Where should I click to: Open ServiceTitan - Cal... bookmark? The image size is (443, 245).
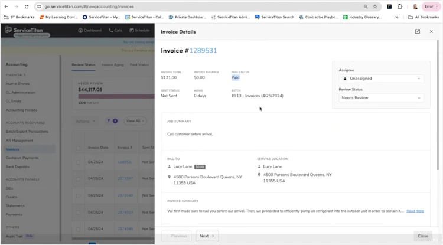pos(145,17)
